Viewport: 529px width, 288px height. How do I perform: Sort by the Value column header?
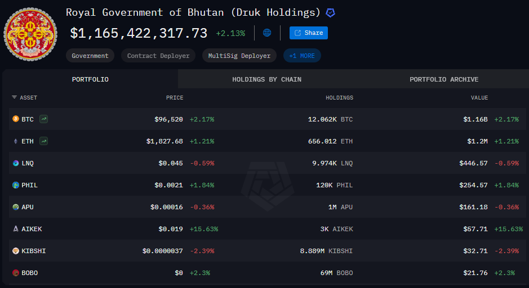[479, 98]
